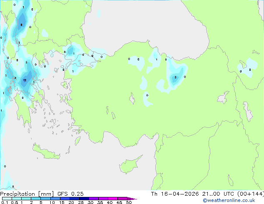Image resolution: width=264 pixels, height=204 pixels.
Task: Click the 0.5–1 mm legend color box
Action: tap(17, 199)
